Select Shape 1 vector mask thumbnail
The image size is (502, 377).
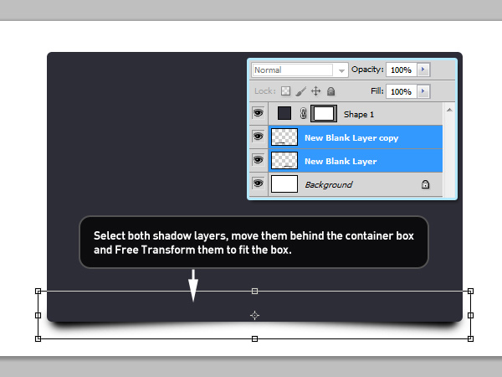click(x=324, y=113)
